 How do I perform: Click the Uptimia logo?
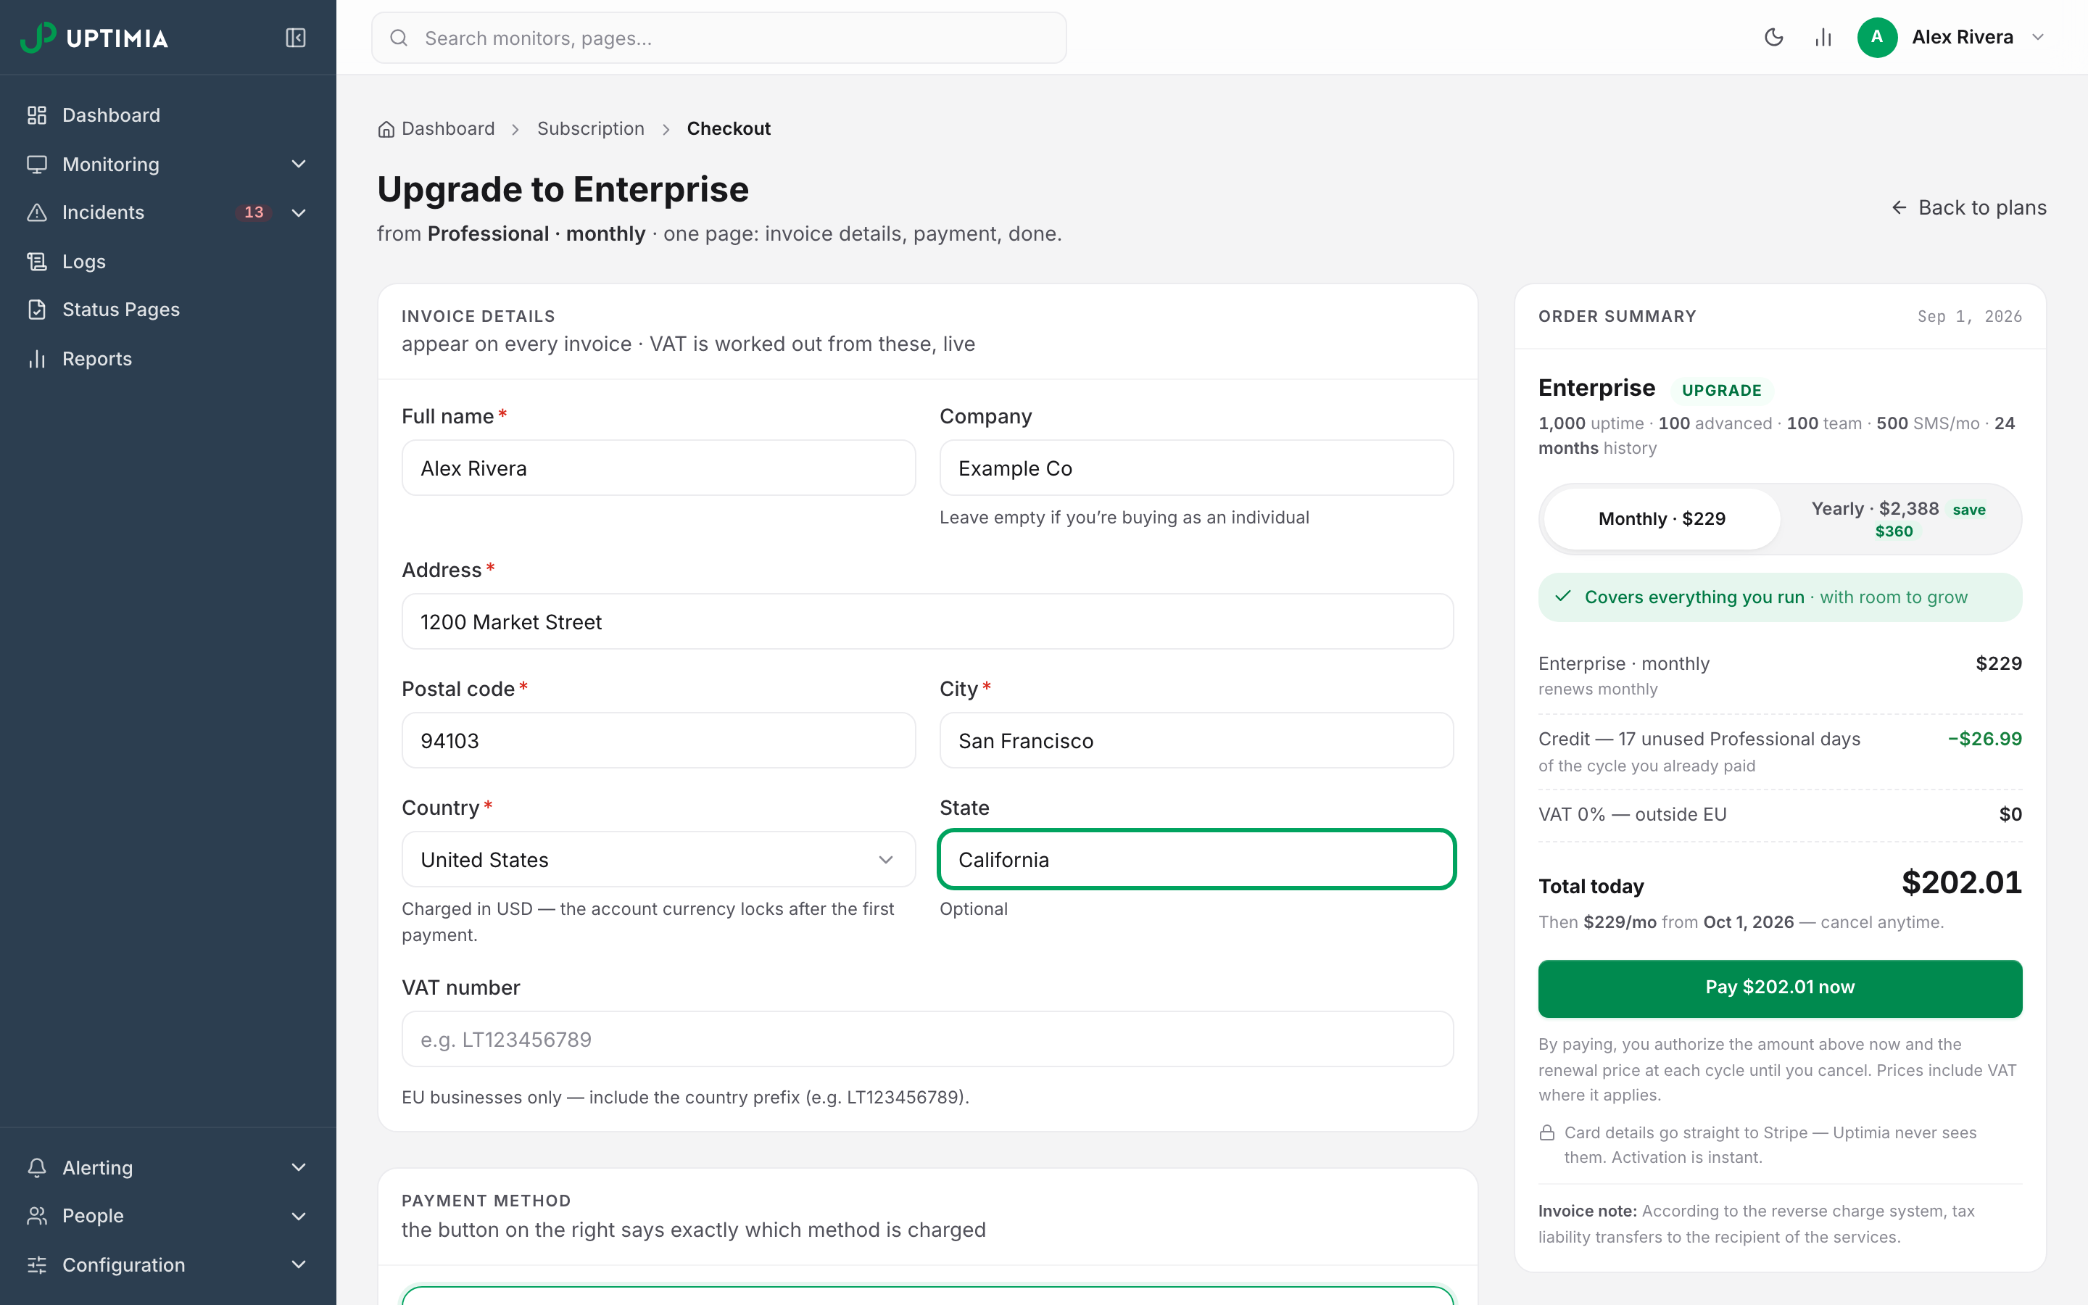94,38
